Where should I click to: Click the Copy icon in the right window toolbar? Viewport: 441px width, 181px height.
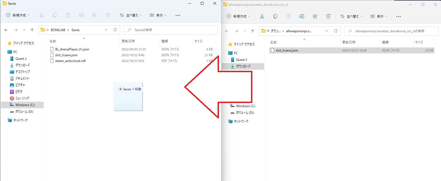pyautogui.click(x=275, y=17)
